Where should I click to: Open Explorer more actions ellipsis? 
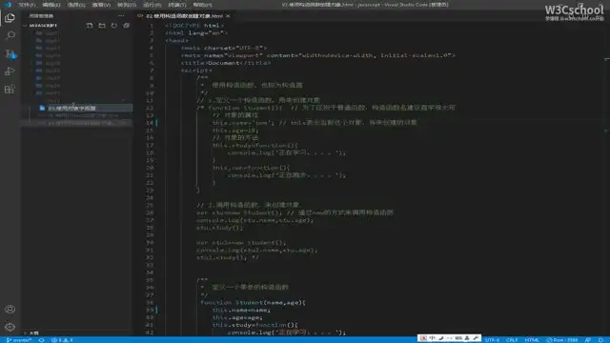[x=121, y=16]
